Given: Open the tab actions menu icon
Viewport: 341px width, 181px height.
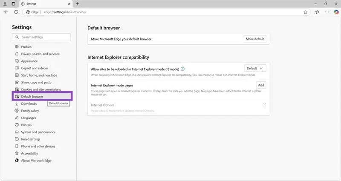Looking at the screenshot, I should click(x=13, y=3).
